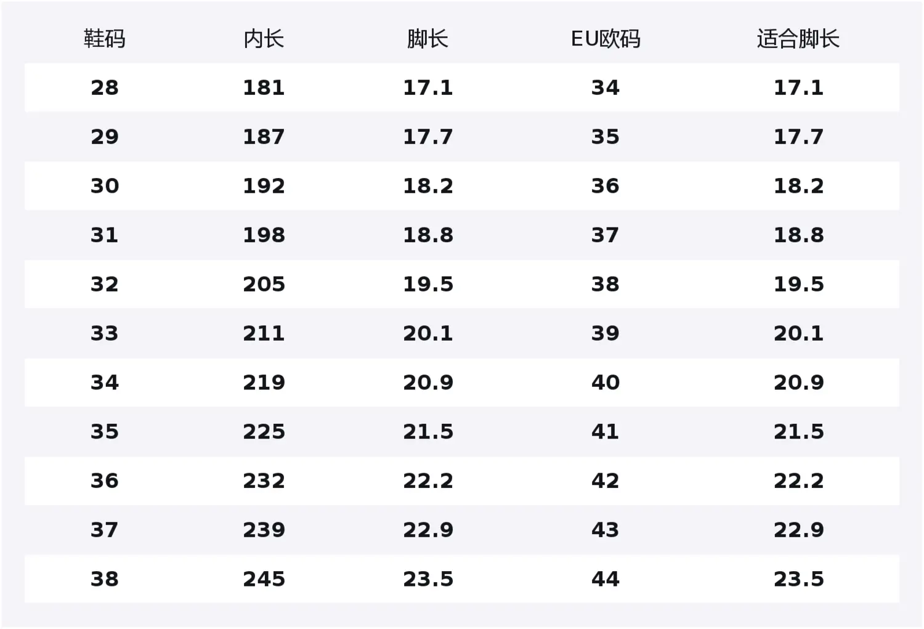The image size is (924, 629).
Task: Click shoe size 30 in first column
Action: [105, 186]
